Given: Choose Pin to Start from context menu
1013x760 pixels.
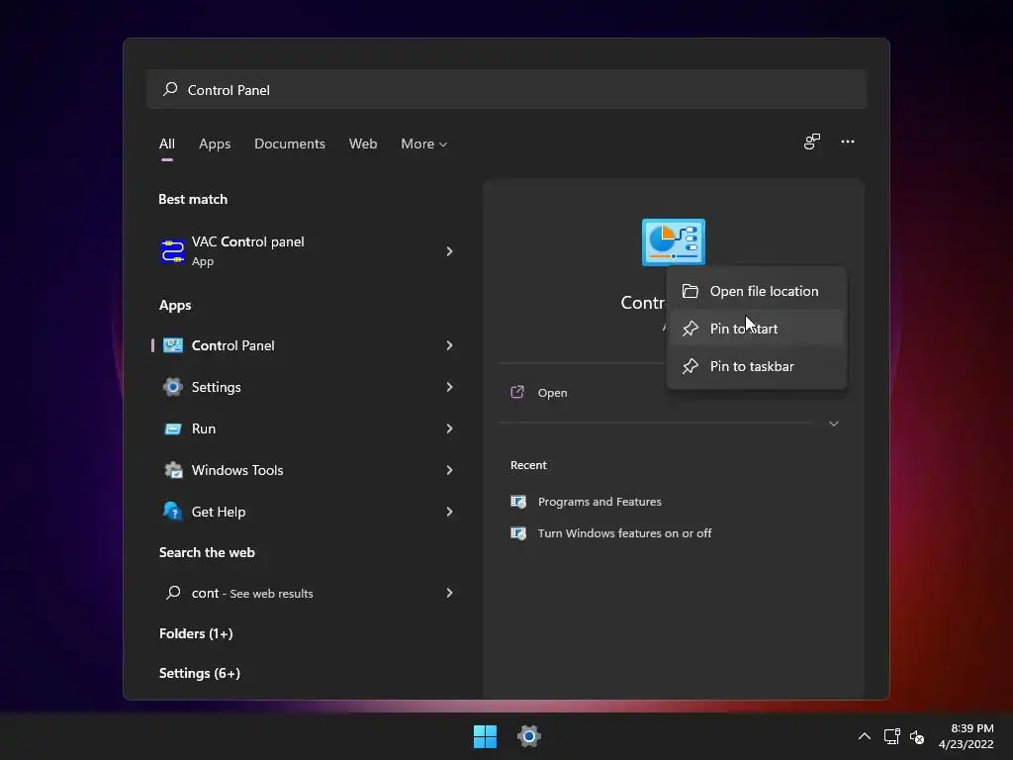Looking at the screenshot, I should click(x=757, y=329).
